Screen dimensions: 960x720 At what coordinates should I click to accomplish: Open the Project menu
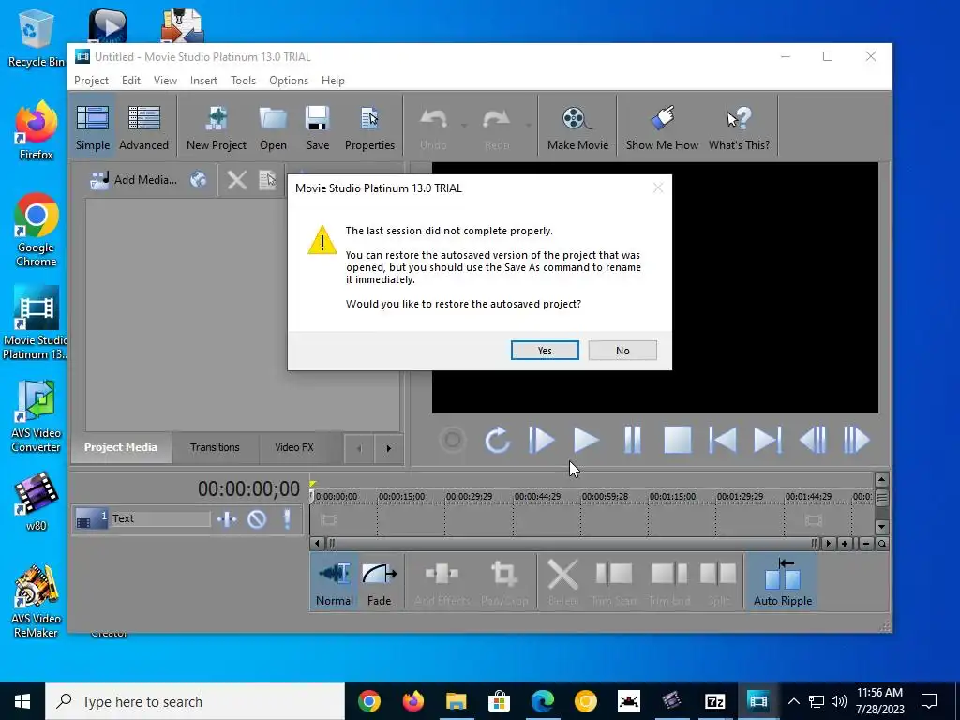coord(91,81)
